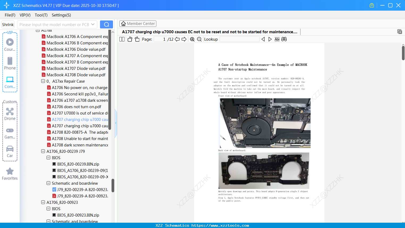This screenshot has width=405, height=228.
Task: Click the xzztools.com link in status bar
Action: click(x=220, y=226)
